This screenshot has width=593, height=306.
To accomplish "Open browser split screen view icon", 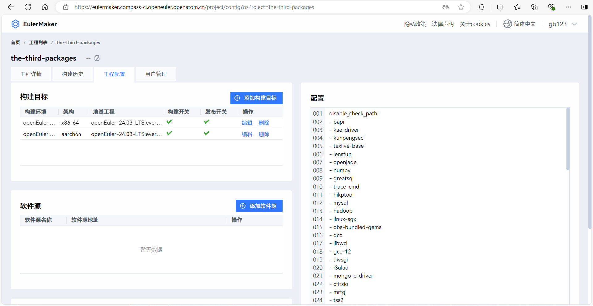I will [x=500, y=7].
